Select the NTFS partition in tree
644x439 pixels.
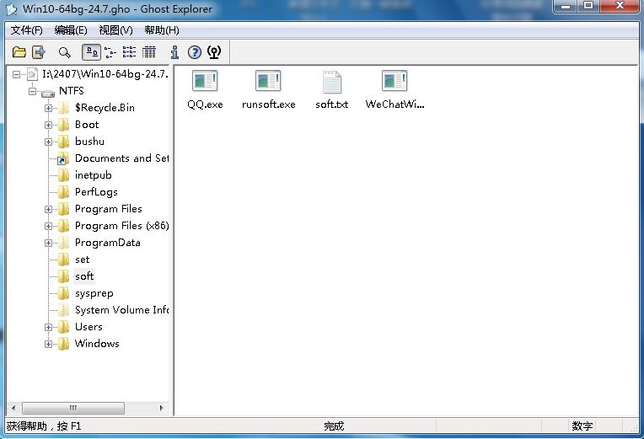(x=71, y=91)
